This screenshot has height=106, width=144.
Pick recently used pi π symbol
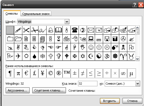(18, 73)
